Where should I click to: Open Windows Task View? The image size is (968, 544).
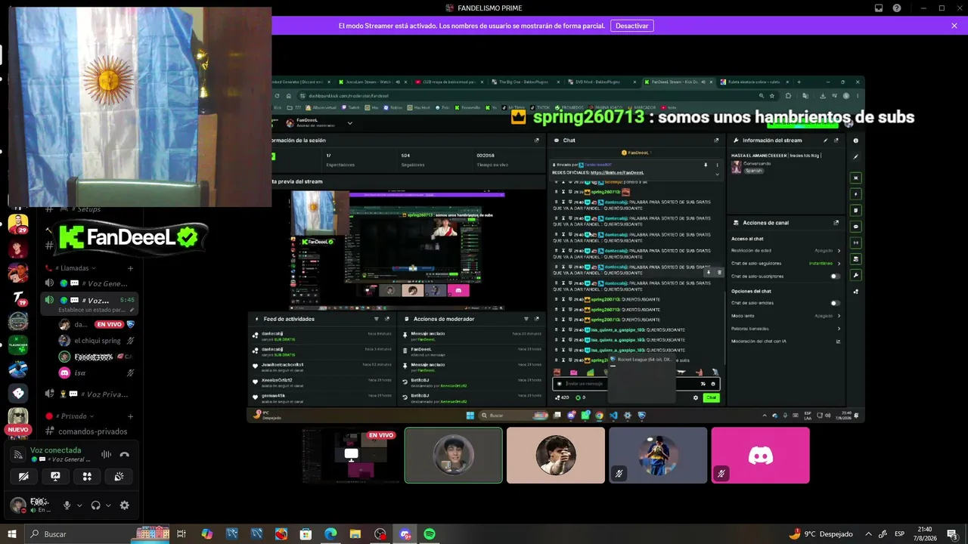[181, 534]
